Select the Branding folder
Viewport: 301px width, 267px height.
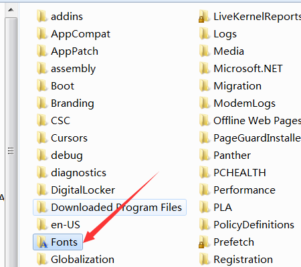click(65, 103)
